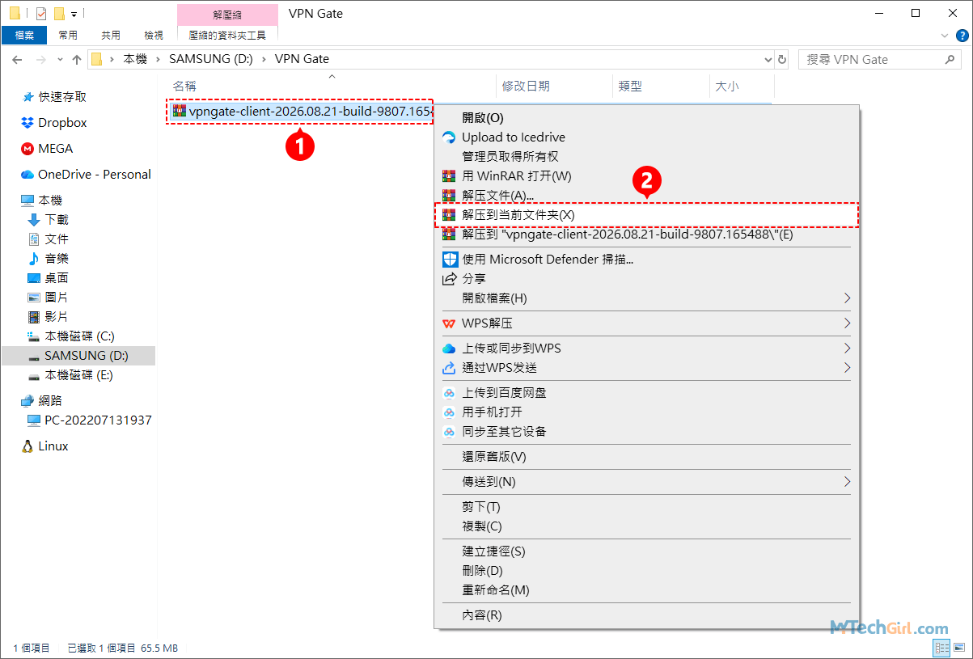Open the 檢視 ribbon tab
Viewport: 973px width, 659px height.
(154, 36)
